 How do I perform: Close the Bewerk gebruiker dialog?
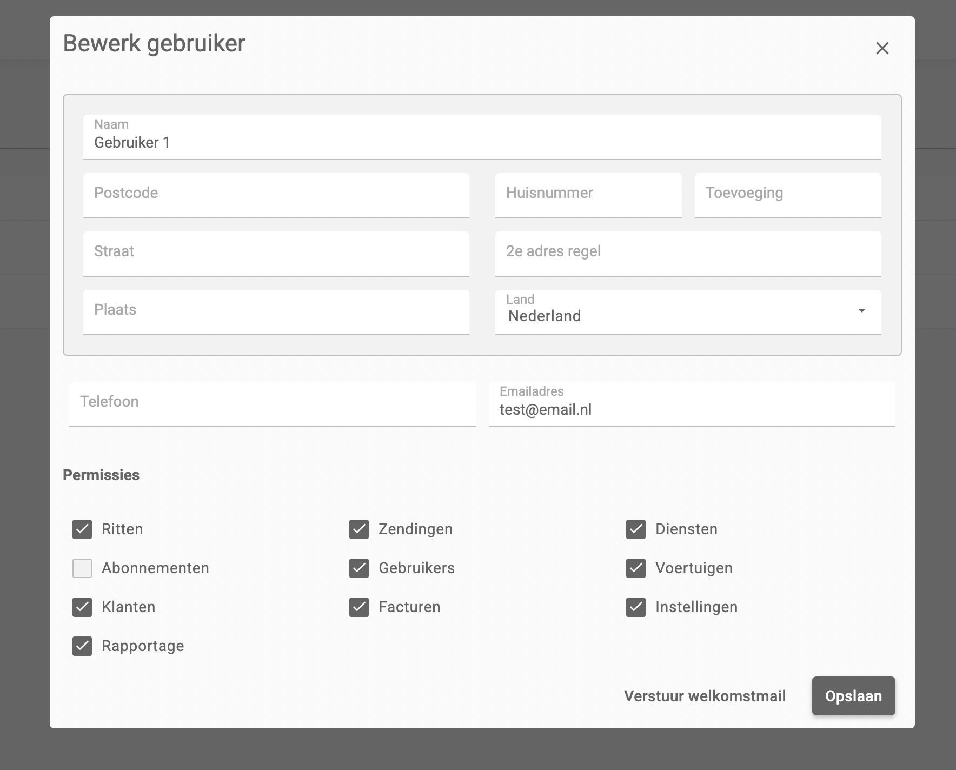click(882, 48)
